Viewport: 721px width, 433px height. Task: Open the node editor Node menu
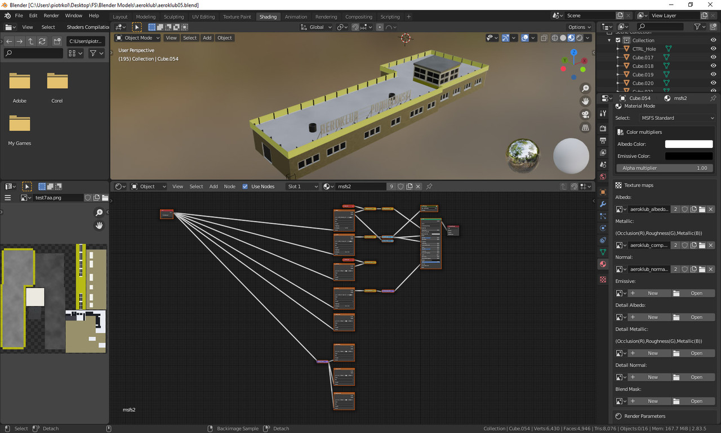coord(229,187)
